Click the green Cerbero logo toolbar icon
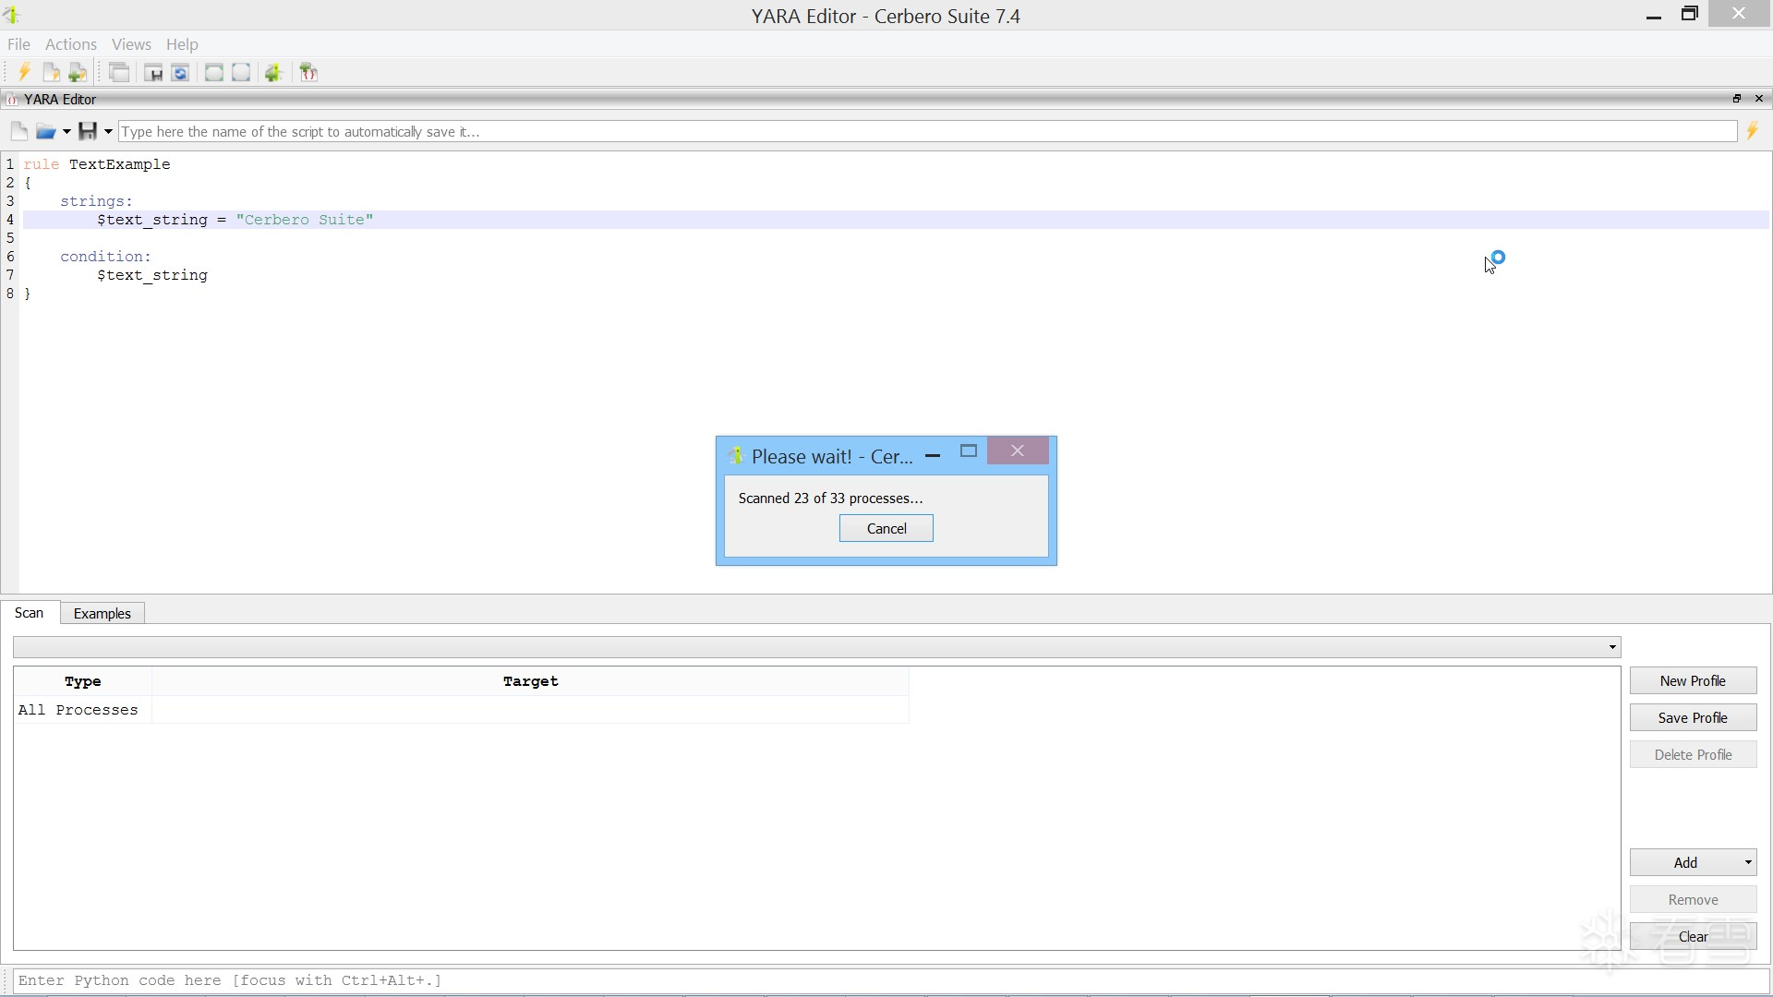Viewport: 1773px width, 997px height. point(273,72)
